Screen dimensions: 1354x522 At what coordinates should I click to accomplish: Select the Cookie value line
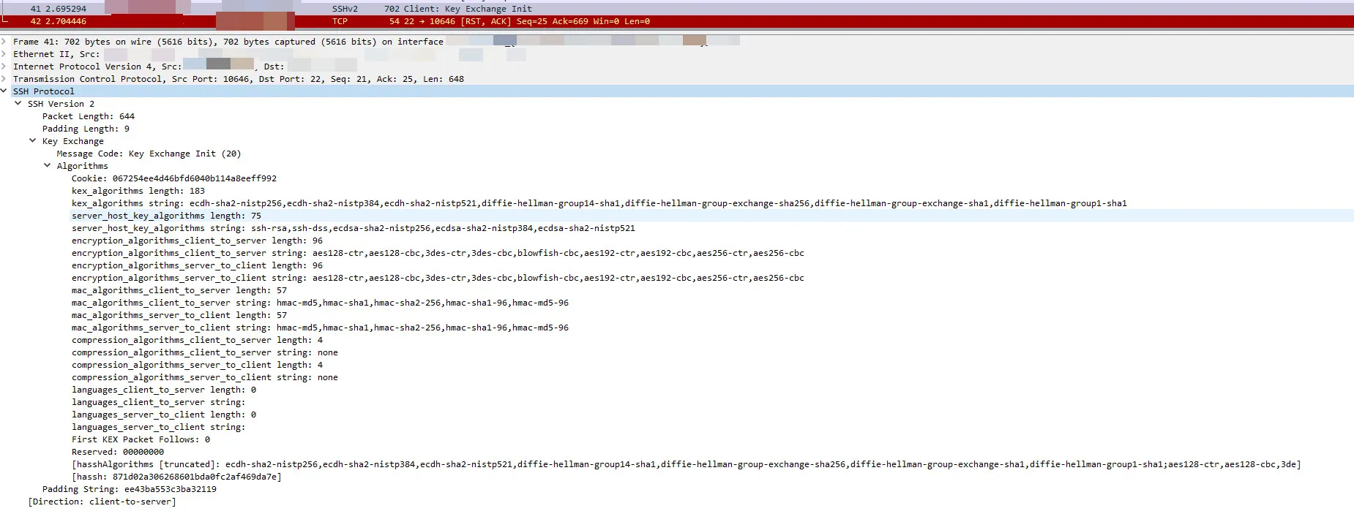[174, 178]
